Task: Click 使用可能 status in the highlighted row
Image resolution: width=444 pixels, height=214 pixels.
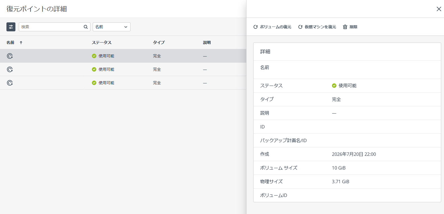Action: pos(103,56)
